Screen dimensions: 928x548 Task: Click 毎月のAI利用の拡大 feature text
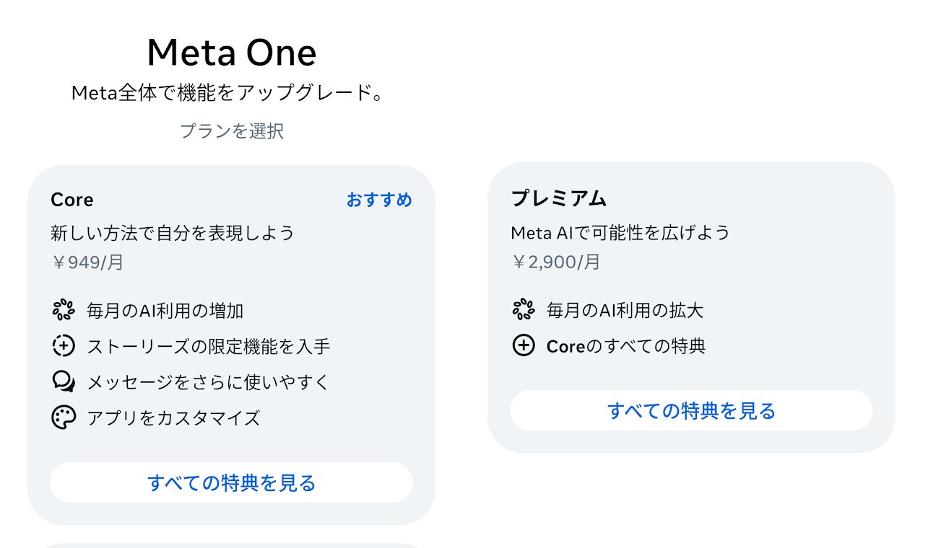[625, 311]
